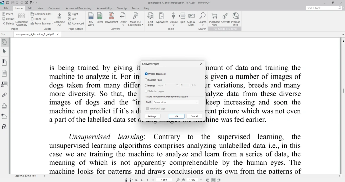The image size is (345, 182).
Task: Click Combine Files
Action: point(41,14)
